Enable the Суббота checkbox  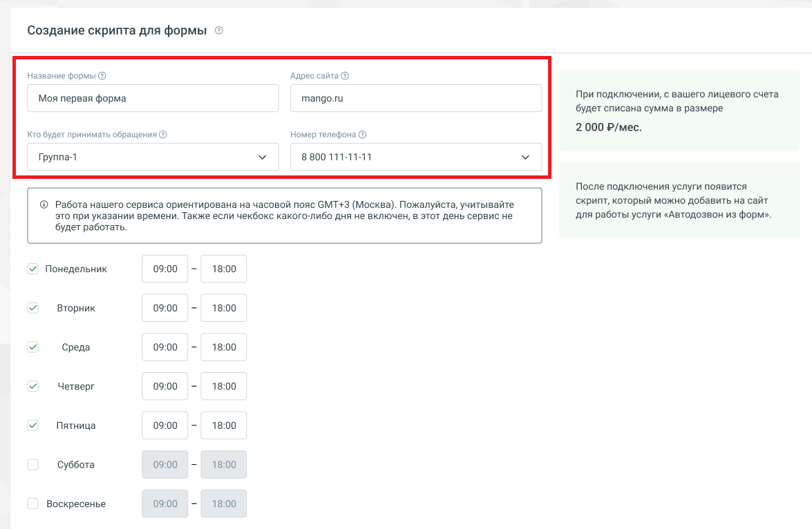32,465
